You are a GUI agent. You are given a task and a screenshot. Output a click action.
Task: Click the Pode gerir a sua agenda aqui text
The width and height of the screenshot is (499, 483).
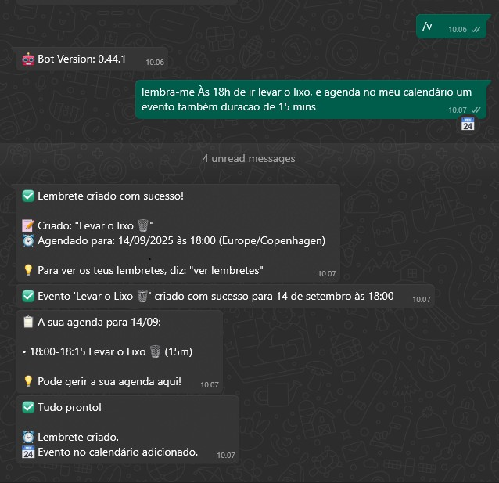coord(109,382)
